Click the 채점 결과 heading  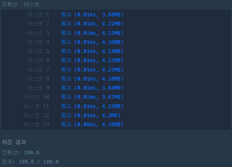14,142
